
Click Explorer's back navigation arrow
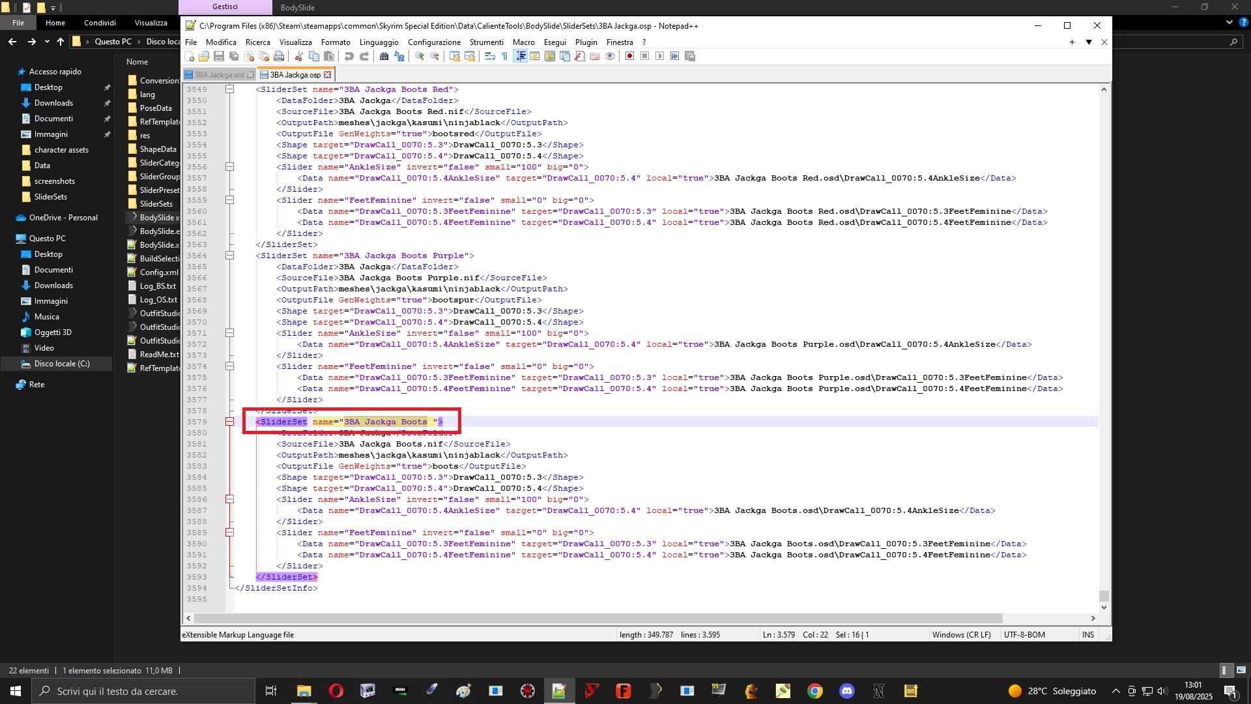(12, 42)
